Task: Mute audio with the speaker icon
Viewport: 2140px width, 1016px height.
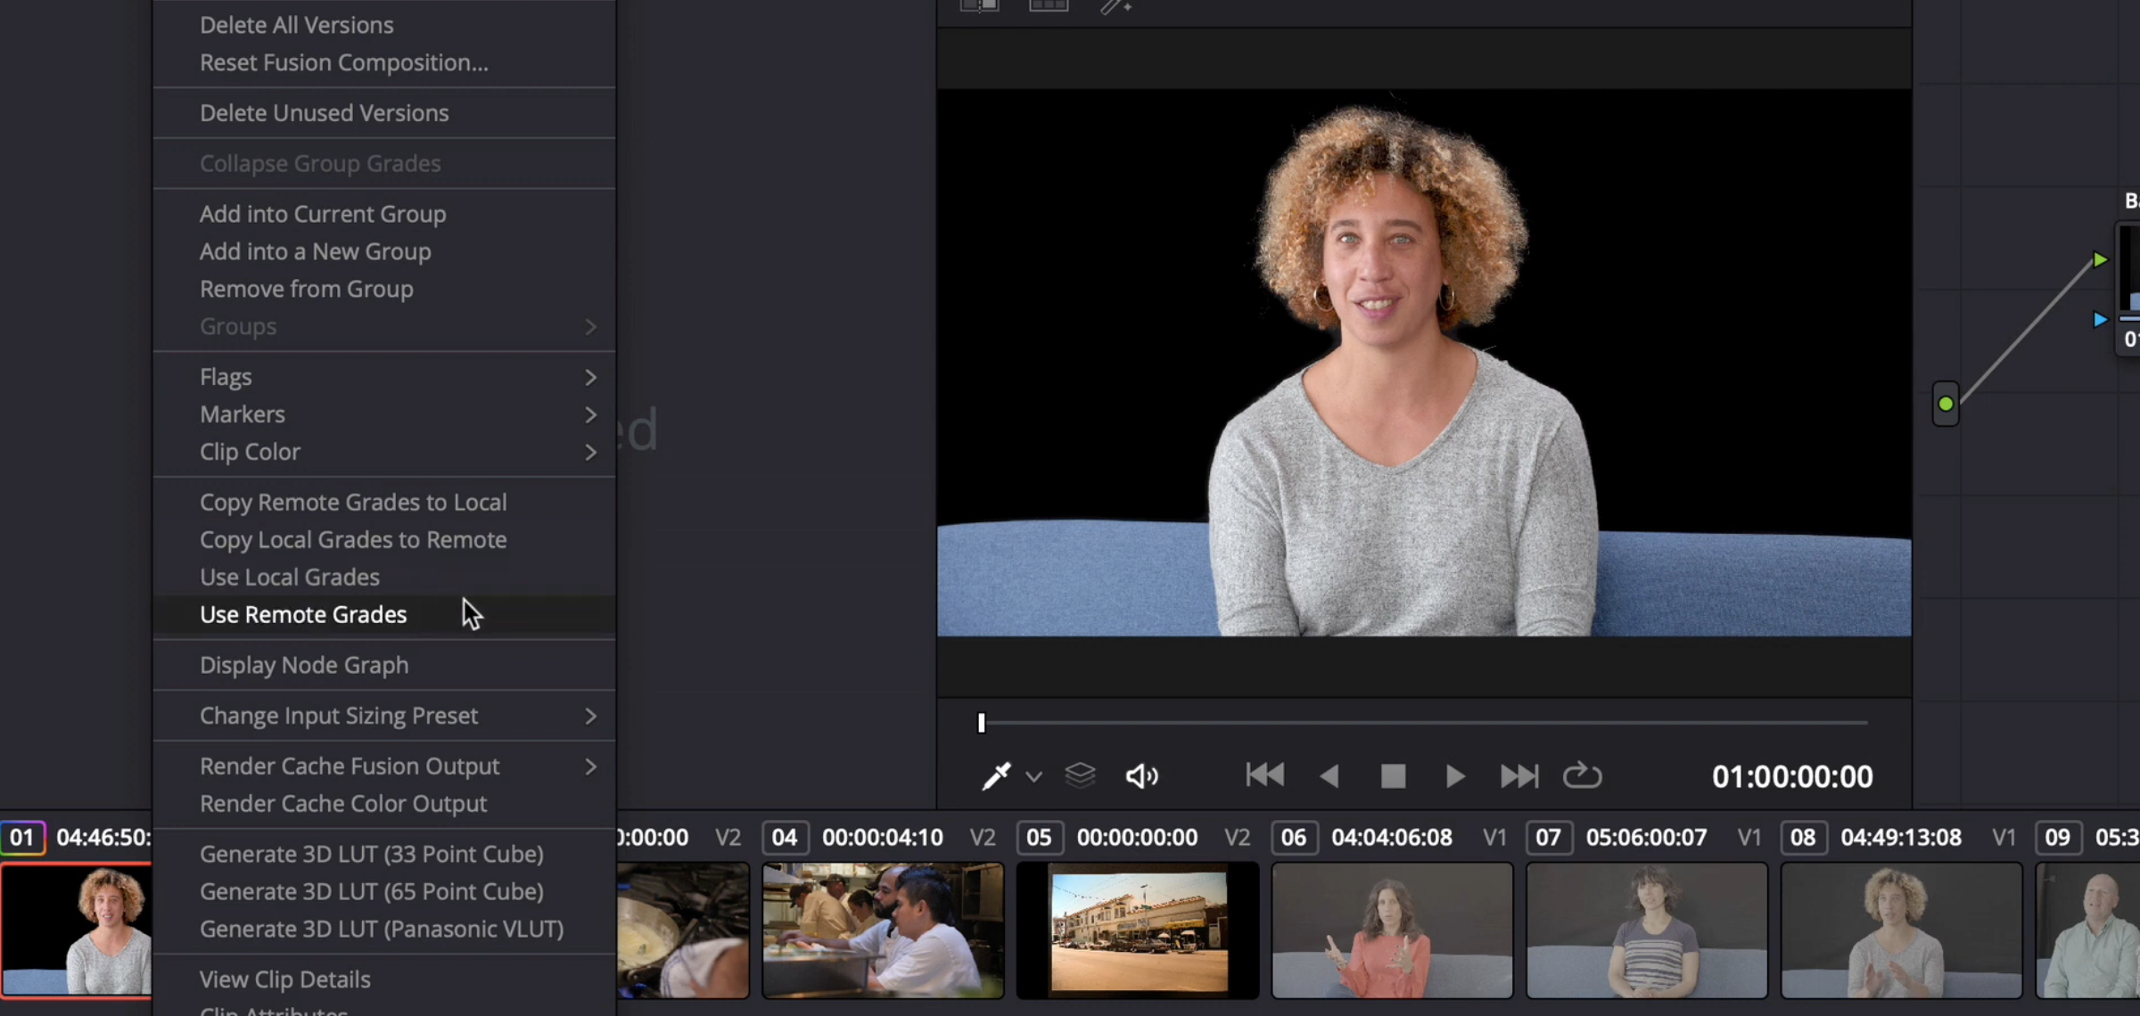Action: pyautogui.click(x=1141, y=776)
